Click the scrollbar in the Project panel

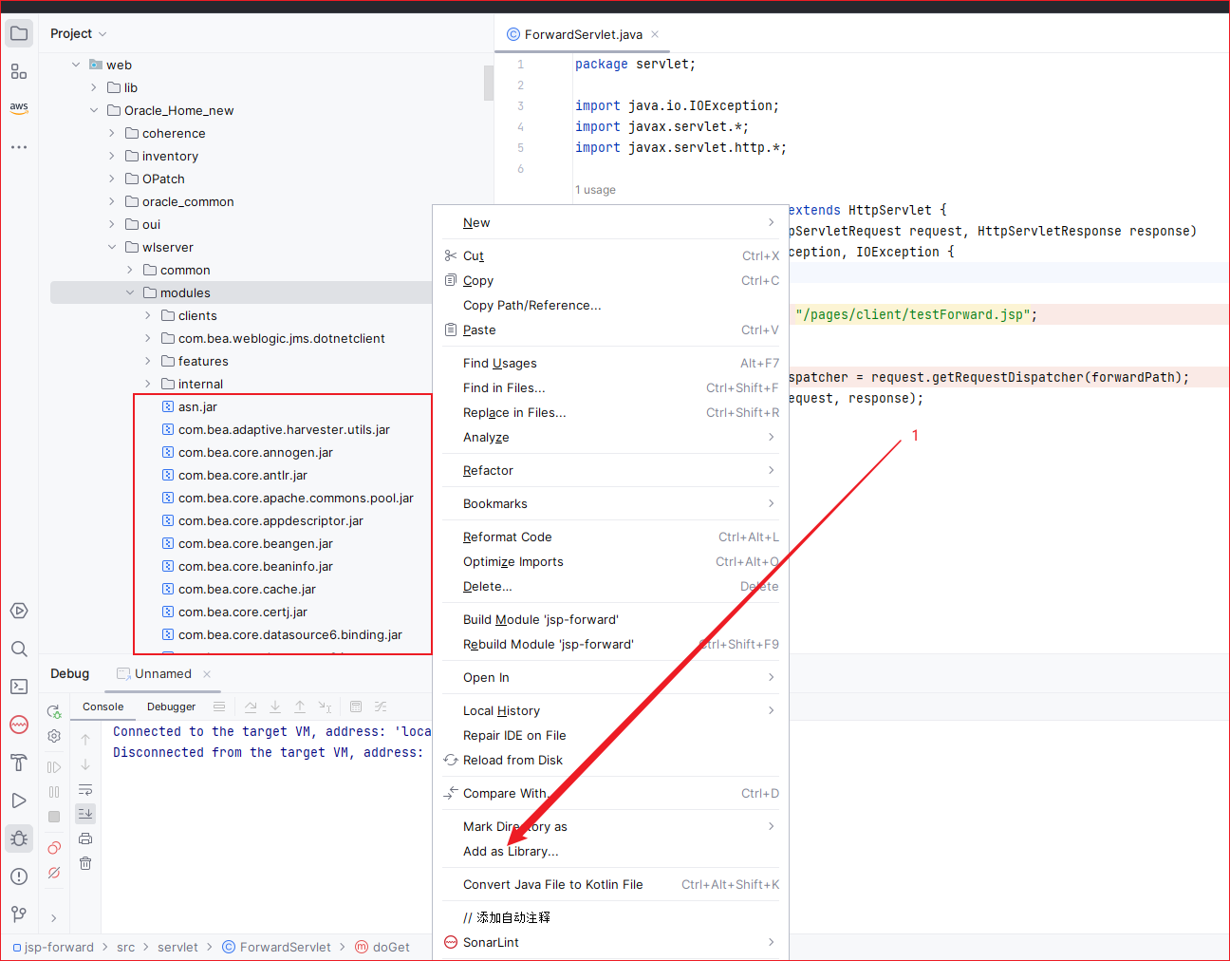[x=489, y=83]
